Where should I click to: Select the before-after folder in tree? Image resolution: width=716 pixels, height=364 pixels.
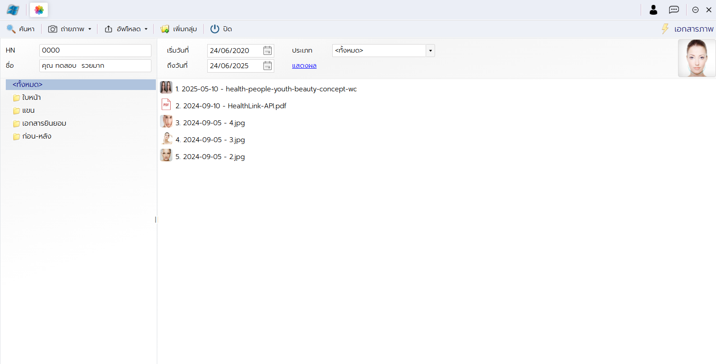point(37,136)
